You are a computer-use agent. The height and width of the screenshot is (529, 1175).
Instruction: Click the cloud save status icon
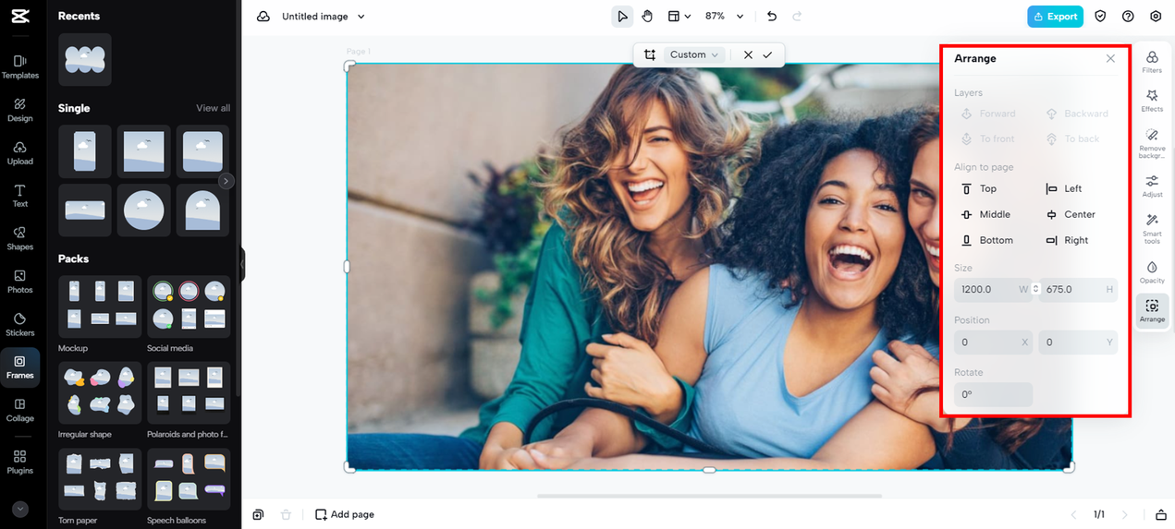(x=263, y=17)
